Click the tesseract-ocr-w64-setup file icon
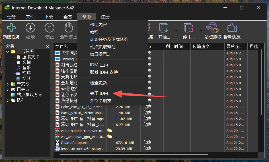The image size is (269, 162). pos(57,149)
